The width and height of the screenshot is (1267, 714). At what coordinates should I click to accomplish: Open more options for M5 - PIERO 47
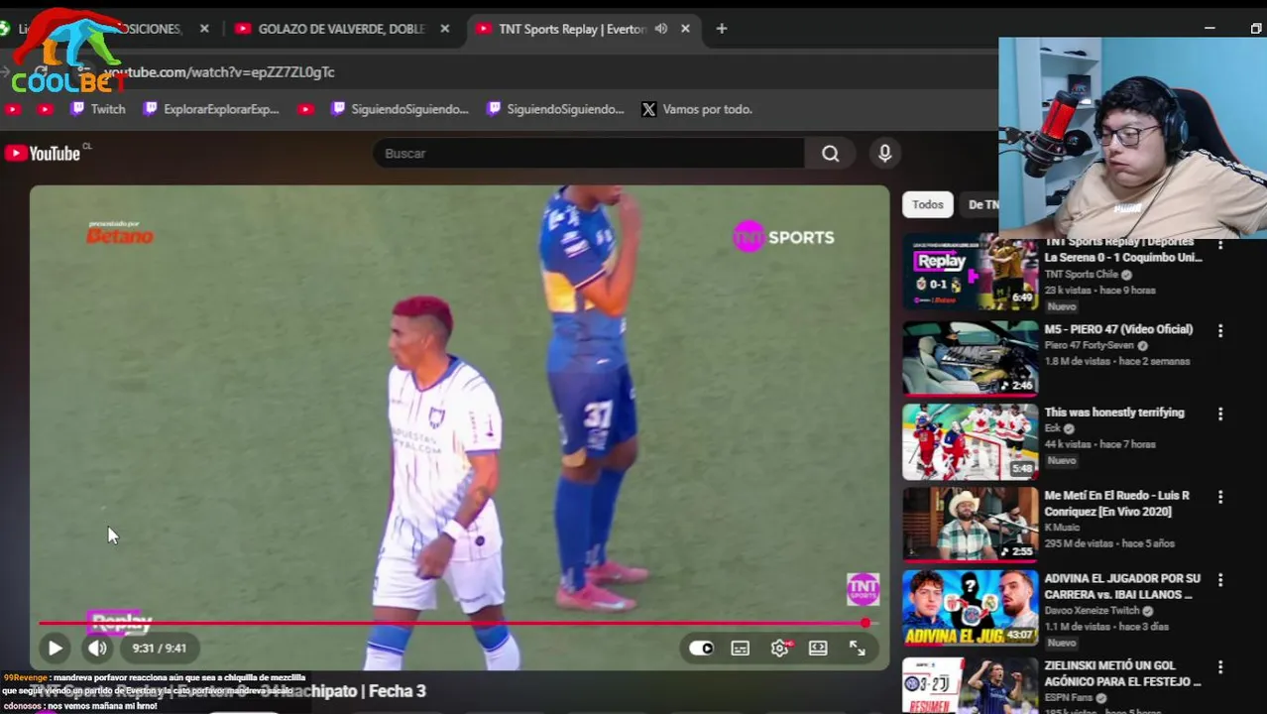click(1220, 330)
